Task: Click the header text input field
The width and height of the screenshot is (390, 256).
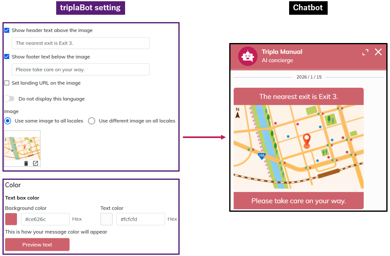Action: point(80,43)
